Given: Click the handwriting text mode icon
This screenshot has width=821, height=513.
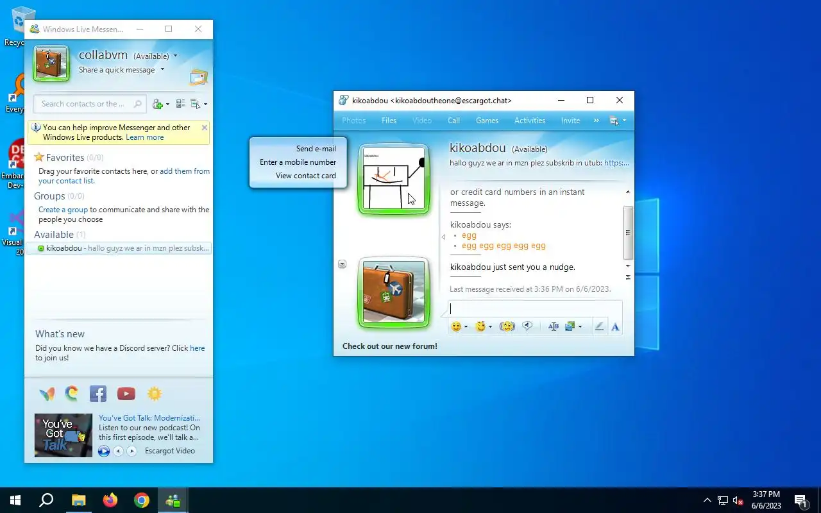Looking at the screenshot, I should (x=553, y=326).
